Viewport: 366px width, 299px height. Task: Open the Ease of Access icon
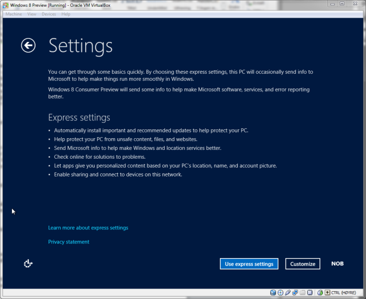coord(28,263)
